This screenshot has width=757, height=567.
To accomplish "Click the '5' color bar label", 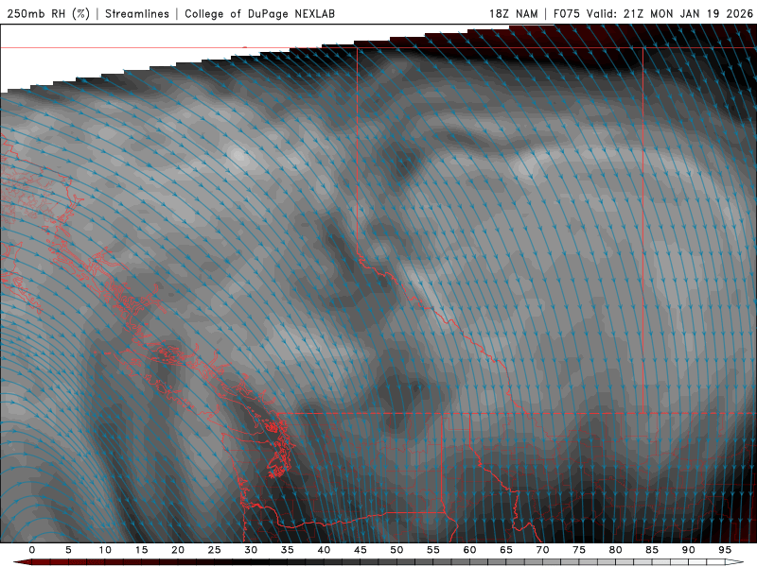I will pos(68,550).
